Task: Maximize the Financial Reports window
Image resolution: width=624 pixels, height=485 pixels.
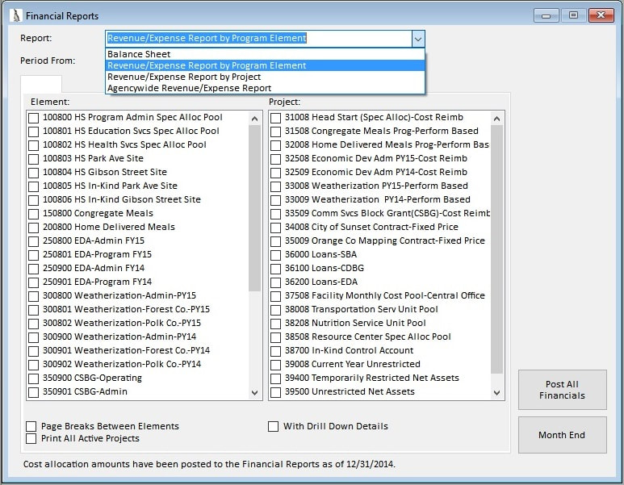Action: tap(573, 15)
